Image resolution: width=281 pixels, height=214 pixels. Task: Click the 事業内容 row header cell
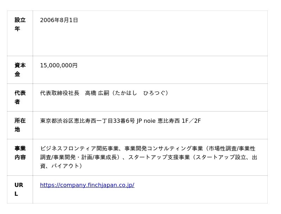pos(20,153)
